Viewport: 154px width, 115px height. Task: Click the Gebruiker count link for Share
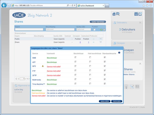point(89,42)
